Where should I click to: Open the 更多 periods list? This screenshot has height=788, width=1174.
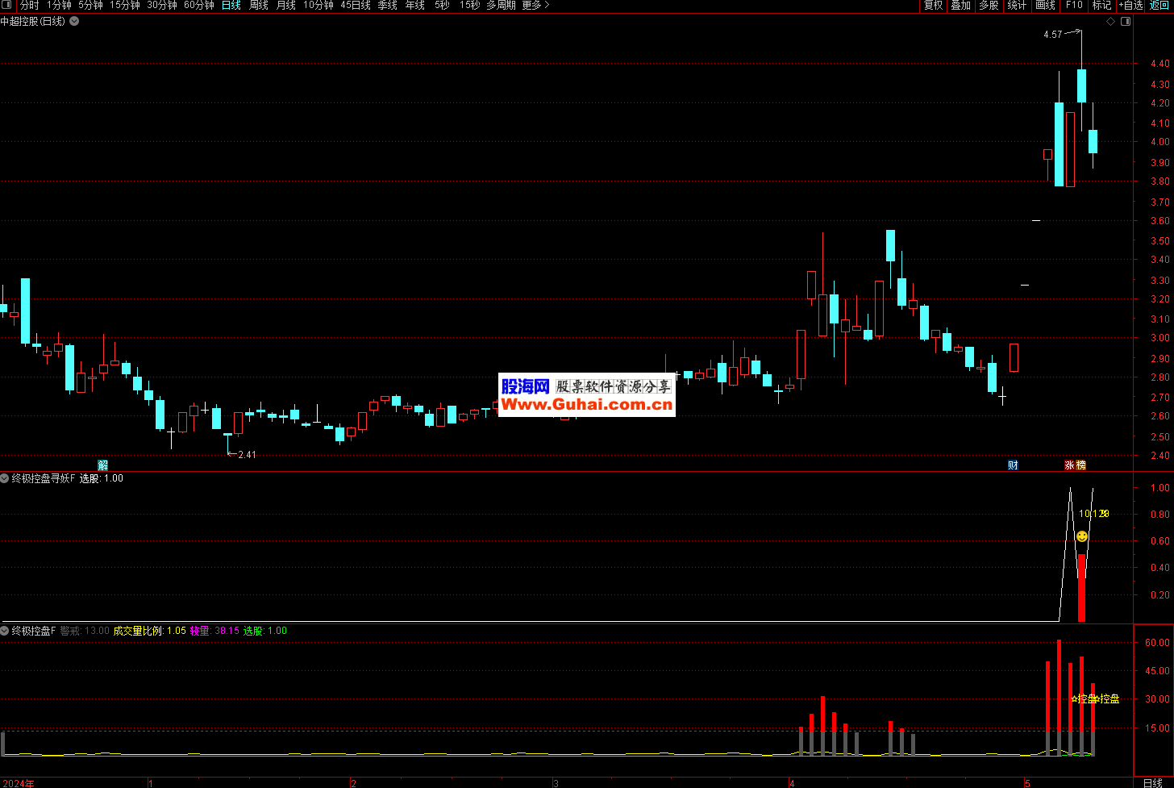tap(535, 6)
